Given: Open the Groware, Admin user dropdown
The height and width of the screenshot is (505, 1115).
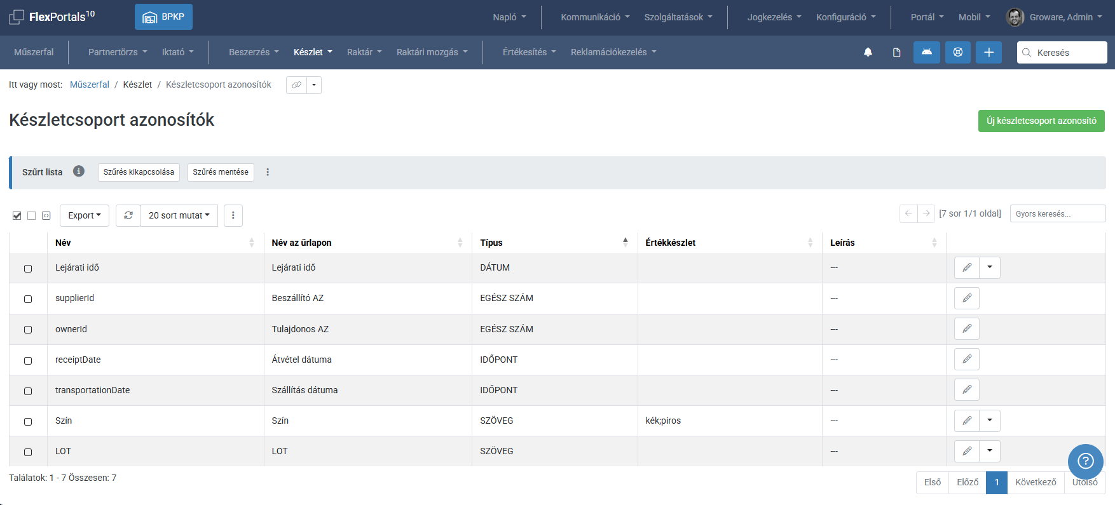Looking at the screenshot, I should click(1065, 17).
